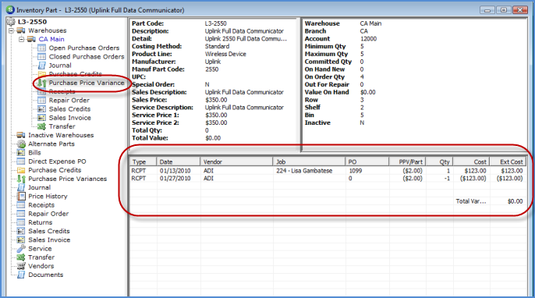Screen dimensions: 535x298
Task: Click the Warehouses truck icon
Action: pyautogui.click(x=21, y=30)
